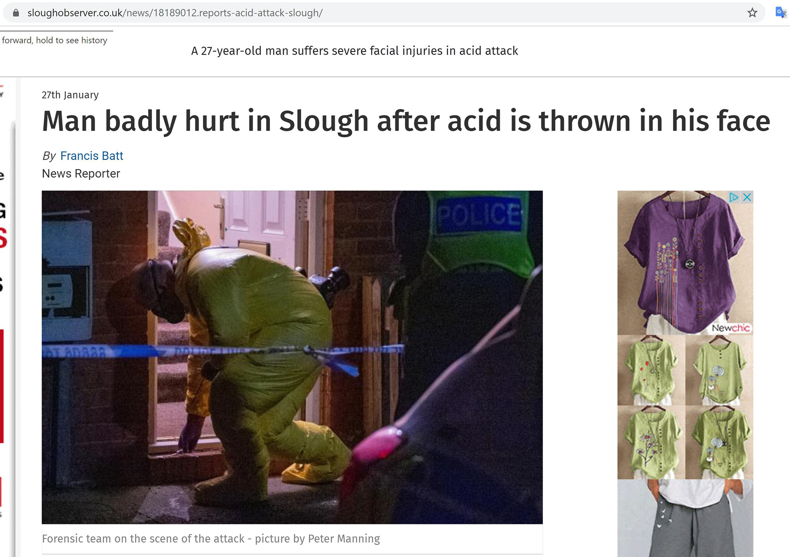The image size is (790, 557).
Task: Click the AdChoices triangle icon
Action: 734,197
